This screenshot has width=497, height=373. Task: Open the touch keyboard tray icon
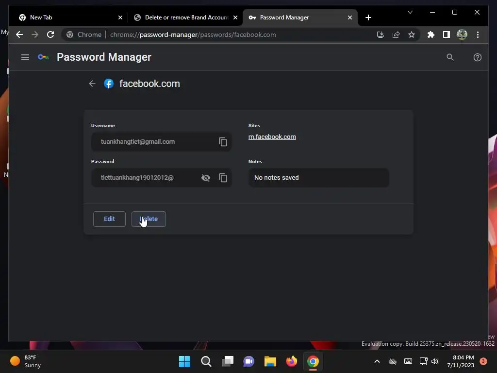[408, 361]
